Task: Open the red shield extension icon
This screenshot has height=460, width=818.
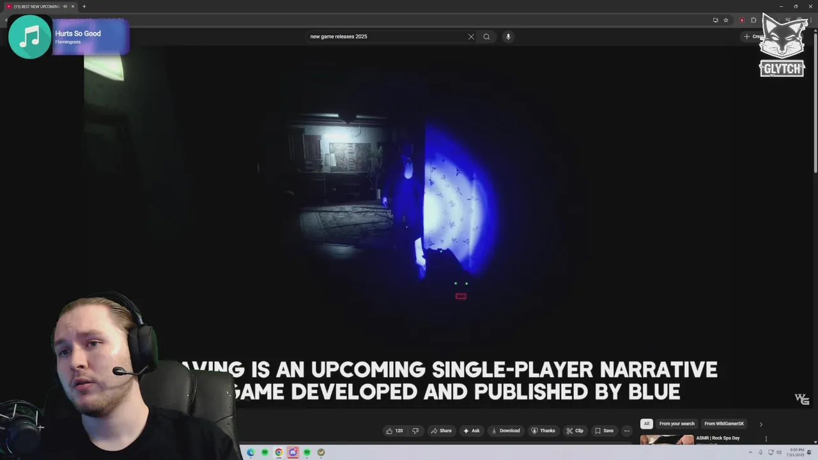Action: (x=742, y=20)
